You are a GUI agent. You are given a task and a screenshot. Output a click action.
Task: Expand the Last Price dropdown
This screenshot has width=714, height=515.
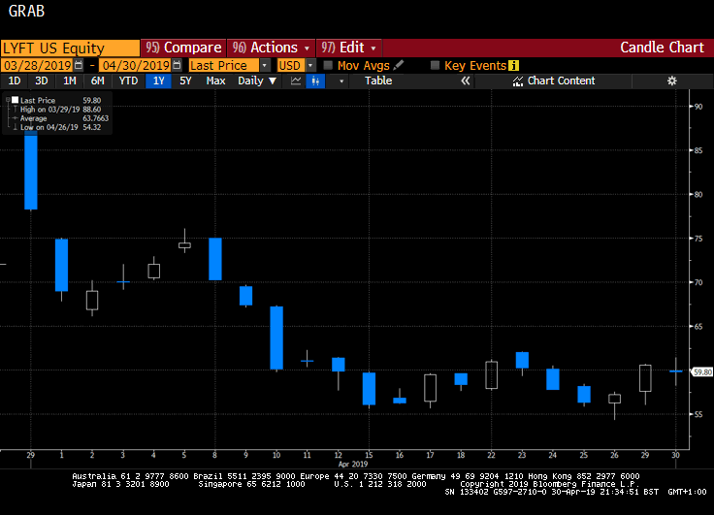(x=265, y=65)
